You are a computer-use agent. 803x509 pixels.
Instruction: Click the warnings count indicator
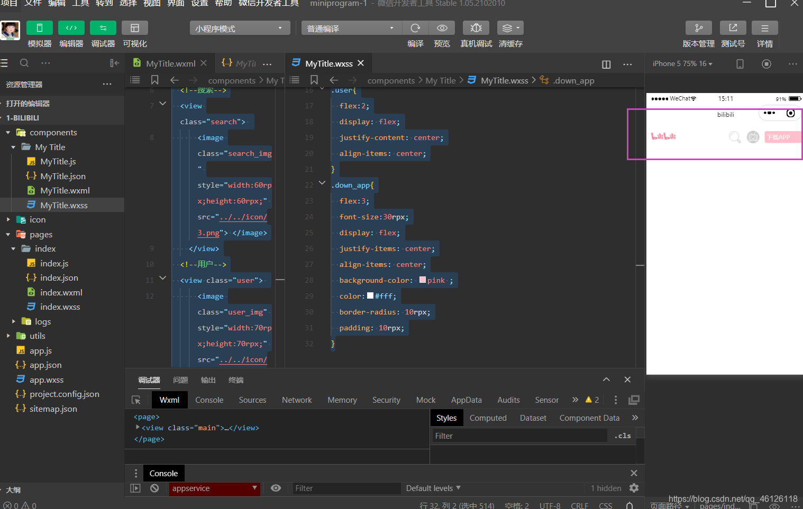[592, 400]
